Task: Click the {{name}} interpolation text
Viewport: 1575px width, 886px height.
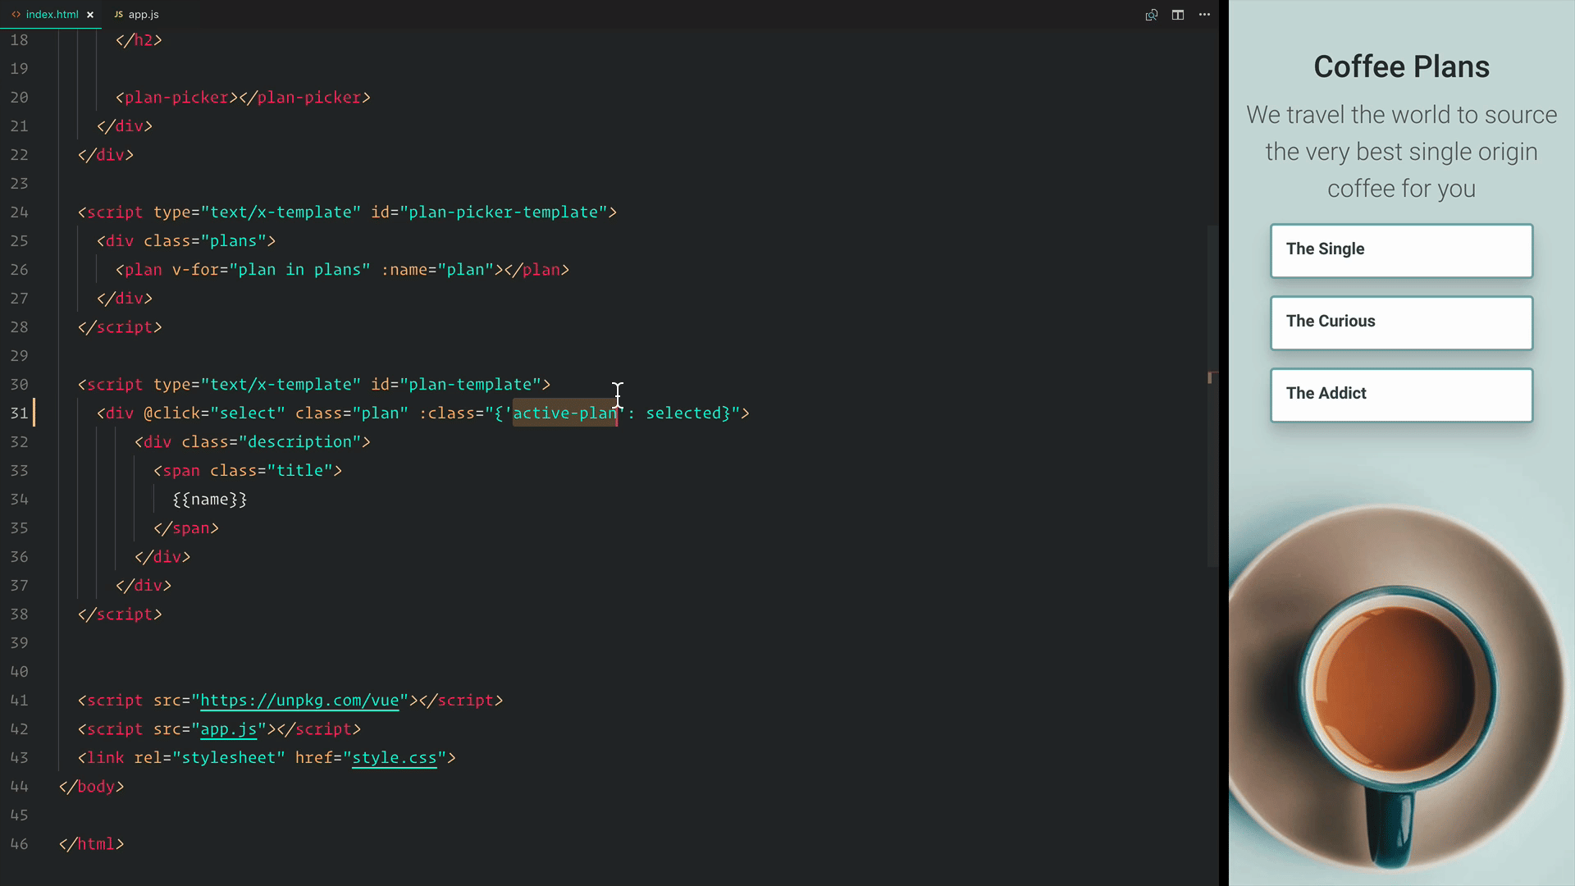Action: [x=210, y=500]
